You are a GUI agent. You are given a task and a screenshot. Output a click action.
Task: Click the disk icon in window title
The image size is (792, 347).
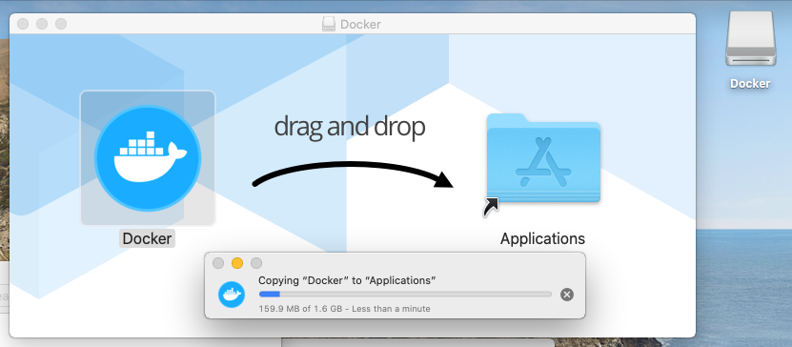pos(328,24)
